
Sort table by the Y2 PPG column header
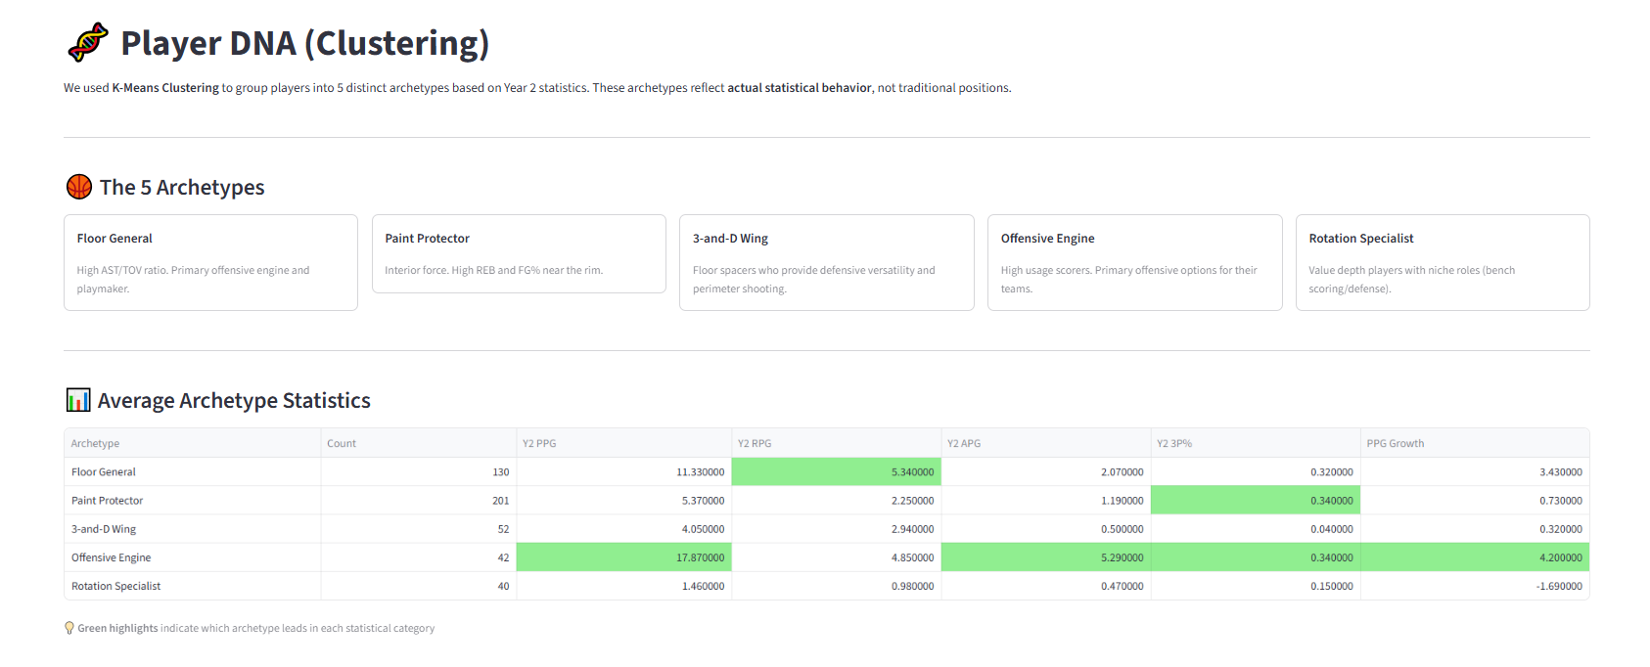click(623, 443)
